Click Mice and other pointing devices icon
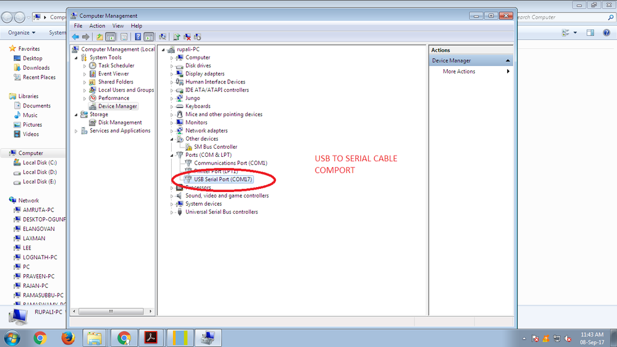The width and height of the screenshot is (617, 347). coord(180,114)
